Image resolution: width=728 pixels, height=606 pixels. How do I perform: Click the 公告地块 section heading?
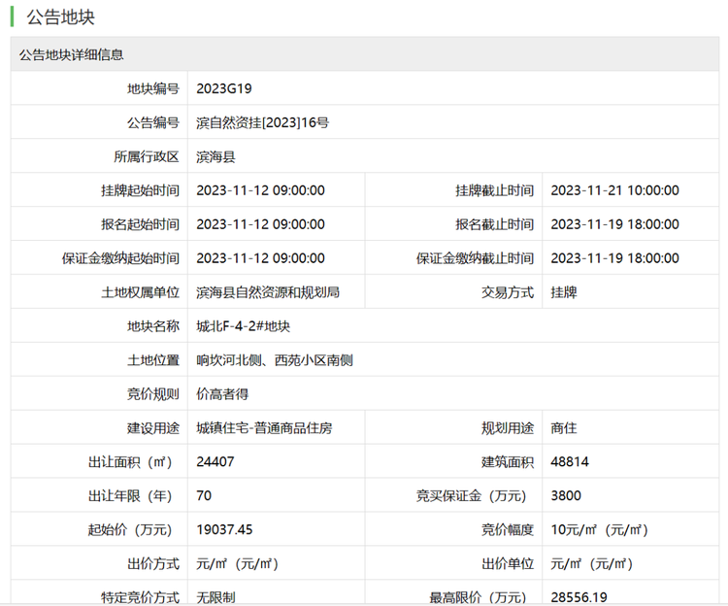pos(60,17)
